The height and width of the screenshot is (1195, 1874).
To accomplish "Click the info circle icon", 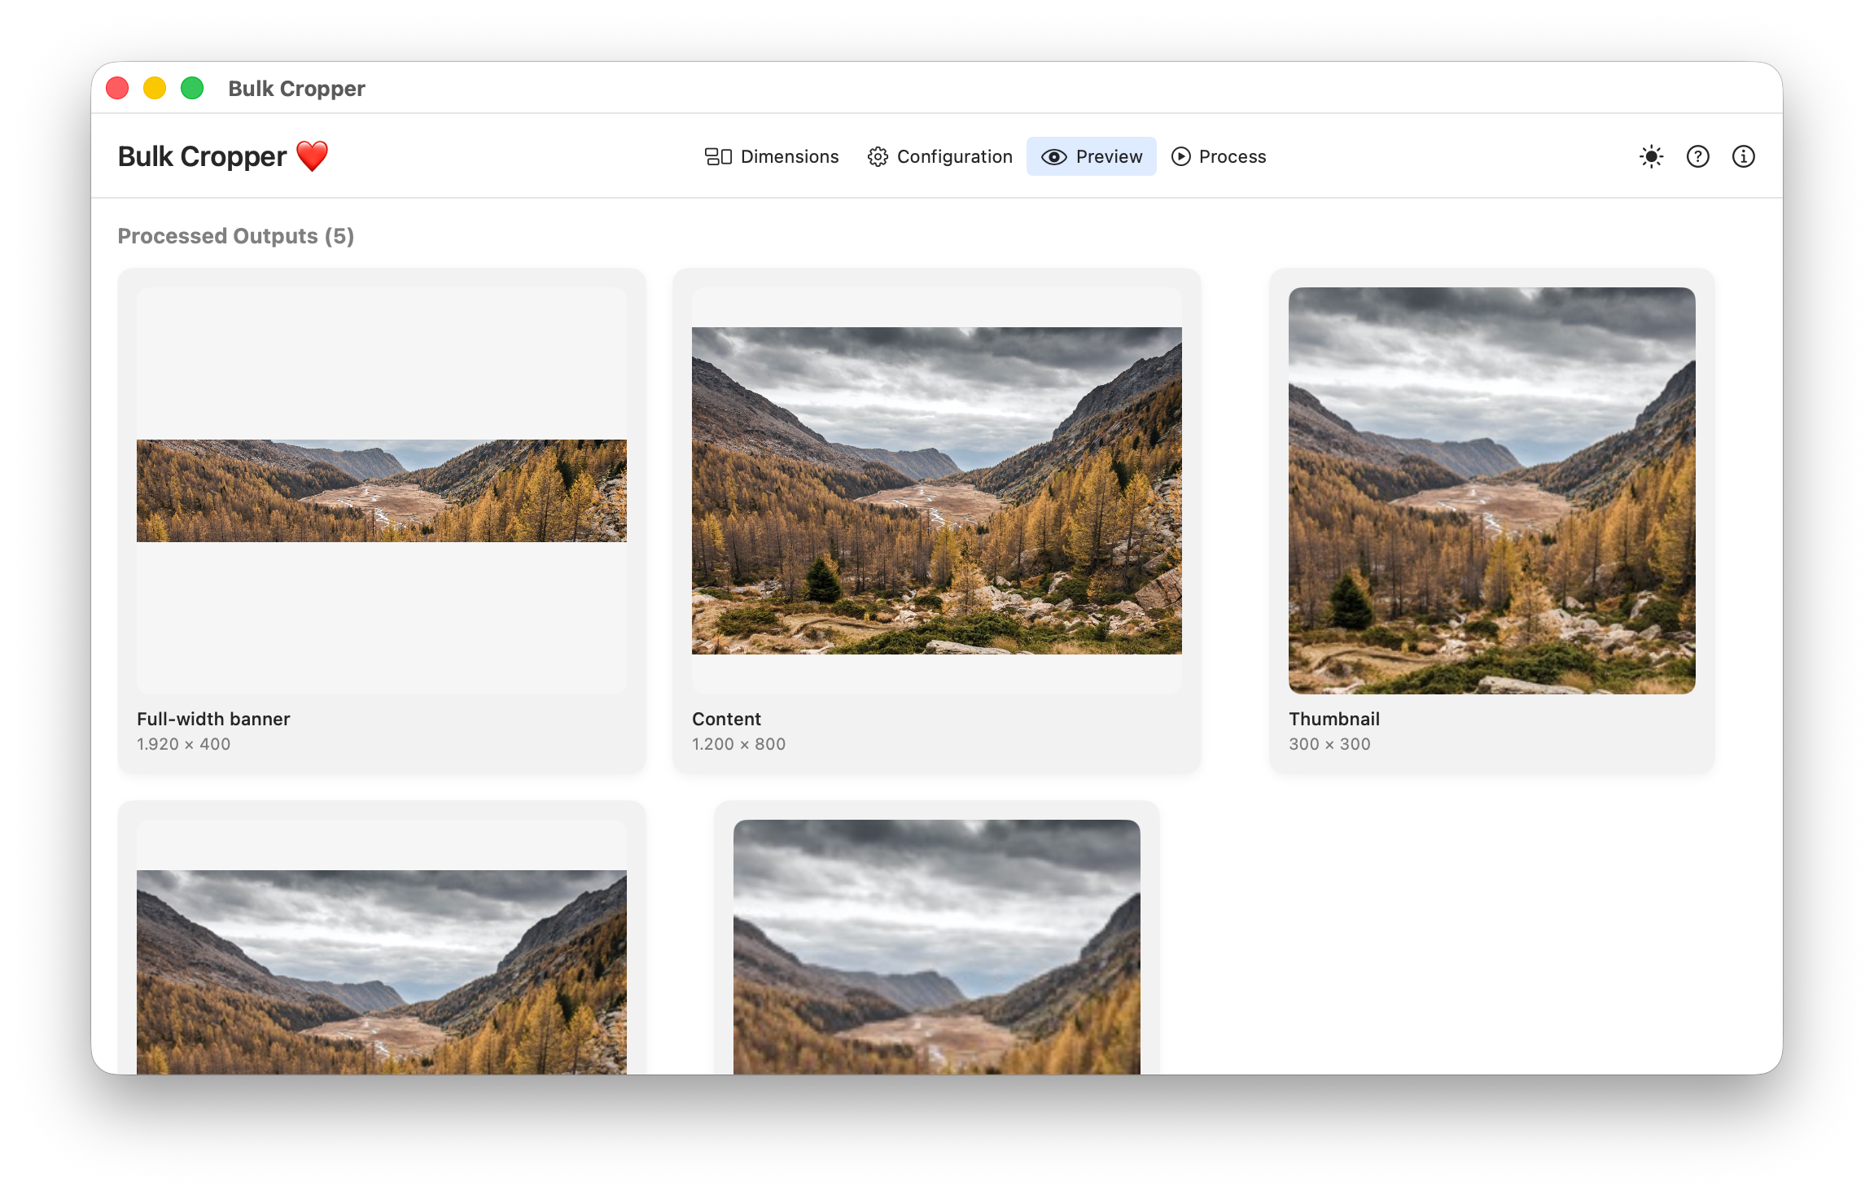I will 1743,156.
